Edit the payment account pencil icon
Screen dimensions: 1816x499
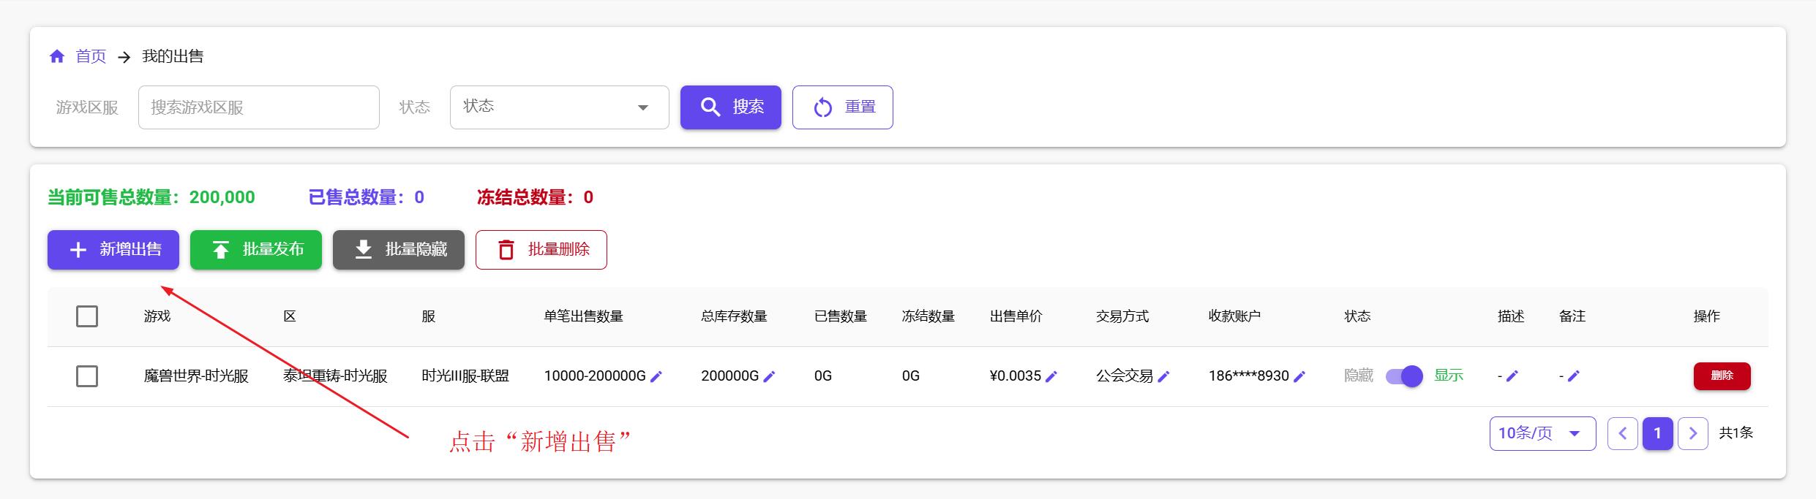click(x=1299, y=376)
